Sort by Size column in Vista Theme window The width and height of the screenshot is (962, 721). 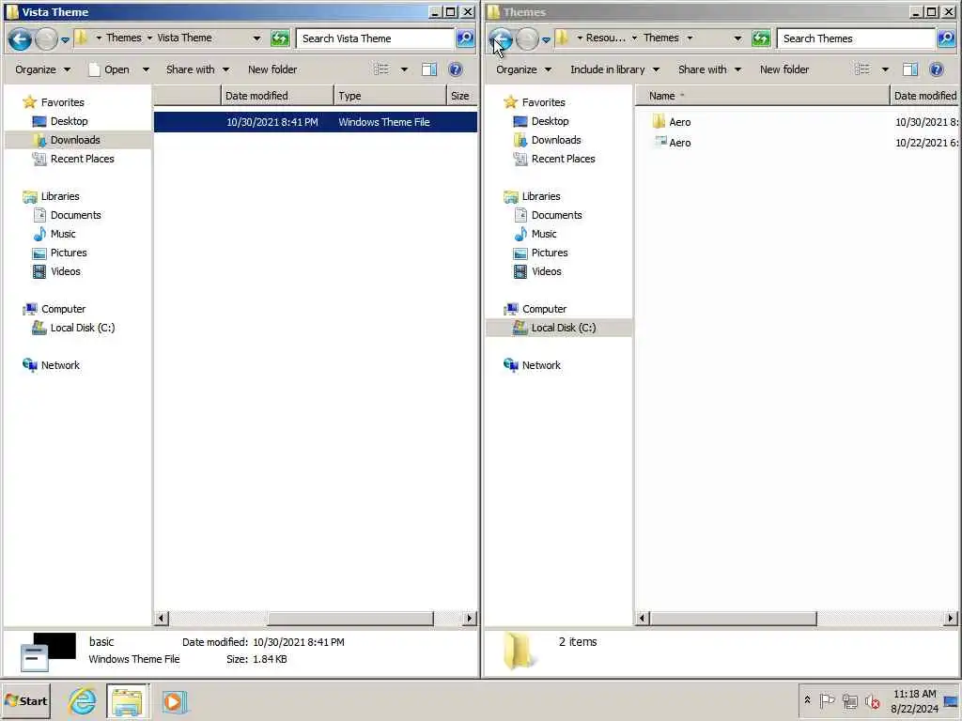[x=462, y=96]
